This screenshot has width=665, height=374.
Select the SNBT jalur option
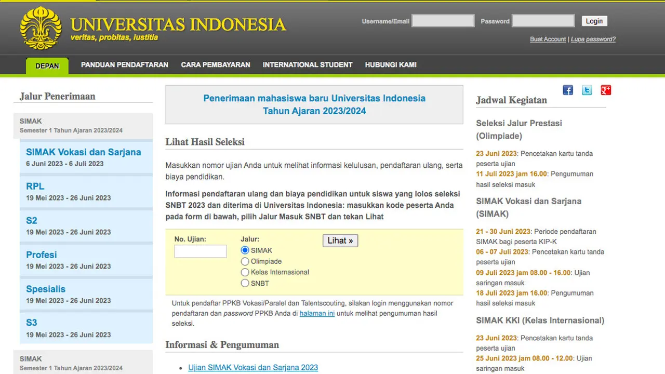tap(245, 283)
